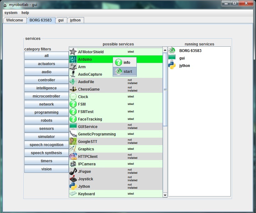Image resolution: width=256 pixels, height=213 pixels.
Task: Filter services by intelligence
Action: pos(46,88)
